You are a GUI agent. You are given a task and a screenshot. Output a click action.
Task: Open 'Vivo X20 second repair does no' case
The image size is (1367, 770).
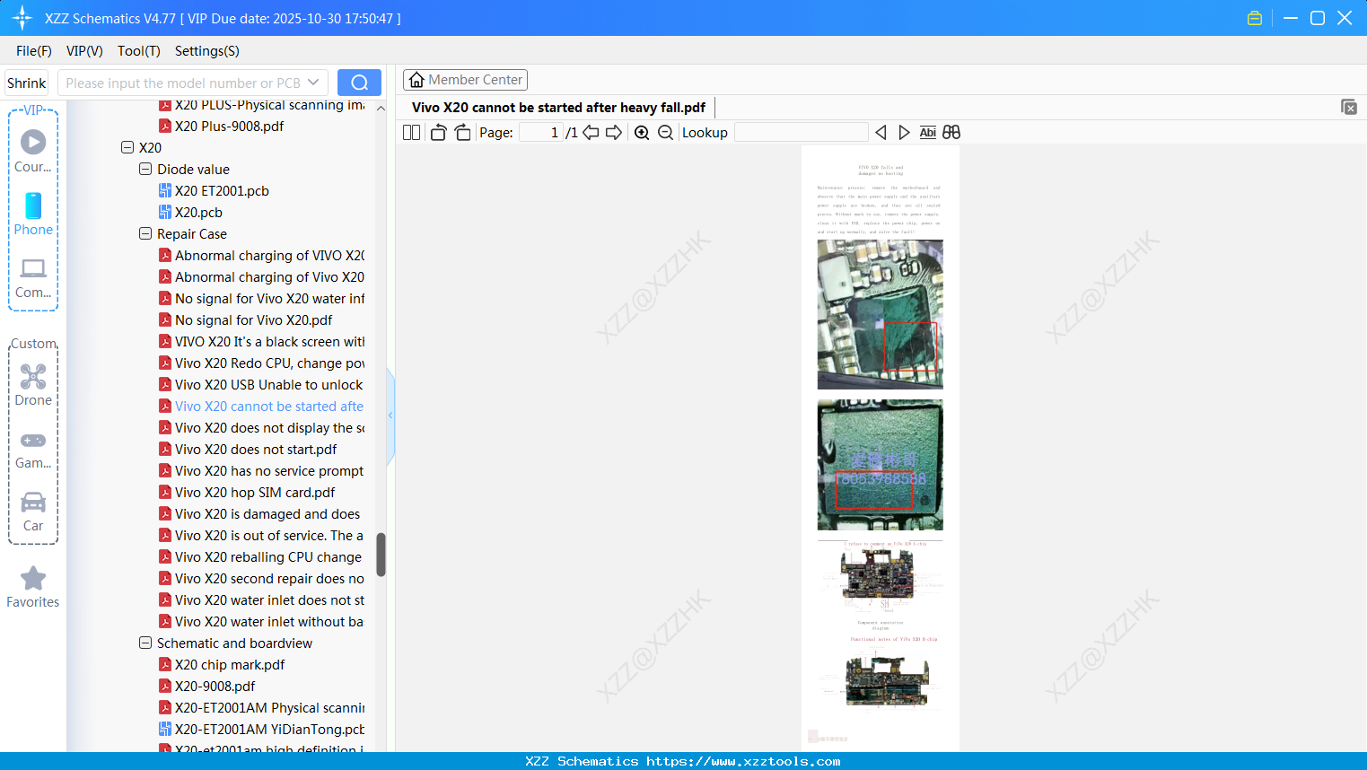click(x=269, y=578)
